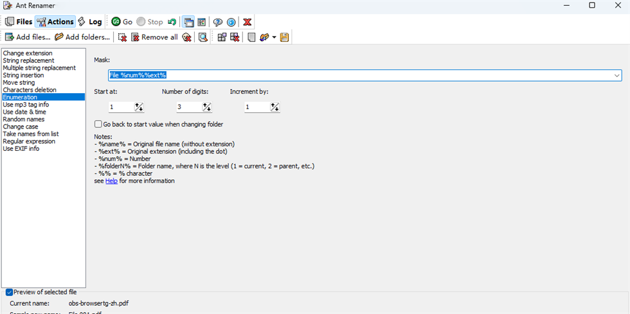Expand the Mask combo box dropdown
Screen dimensions: 630x314
[616, 75]
